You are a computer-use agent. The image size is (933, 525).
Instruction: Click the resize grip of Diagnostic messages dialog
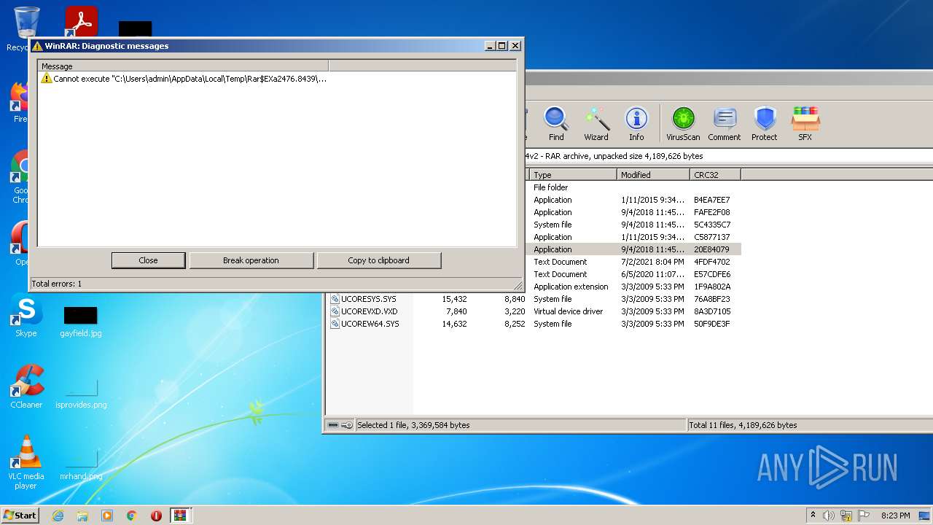pos(518,285)
